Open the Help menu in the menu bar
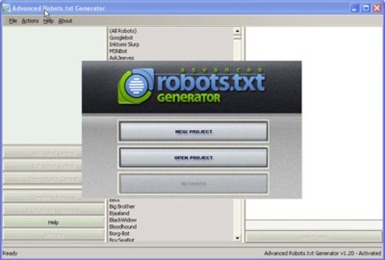 pos(49,21)
